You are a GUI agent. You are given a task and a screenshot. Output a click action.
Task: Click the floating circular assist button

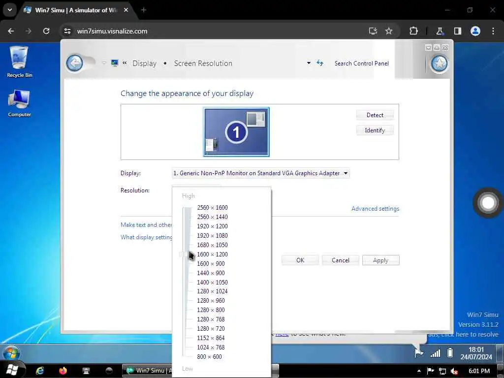coord(488,203)
